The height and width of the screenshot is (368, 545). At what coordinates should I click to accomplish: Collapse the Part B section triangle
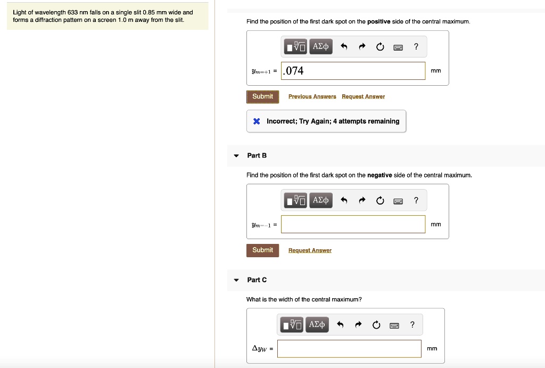coord(236,156)
